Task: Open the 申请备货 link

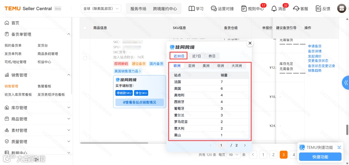Action: 314,46
